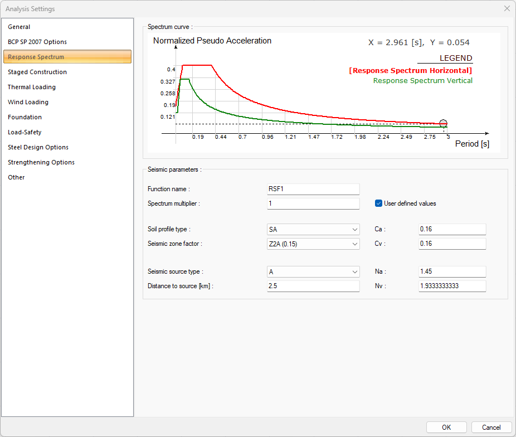Click the Cancel button

pos(491,428)
